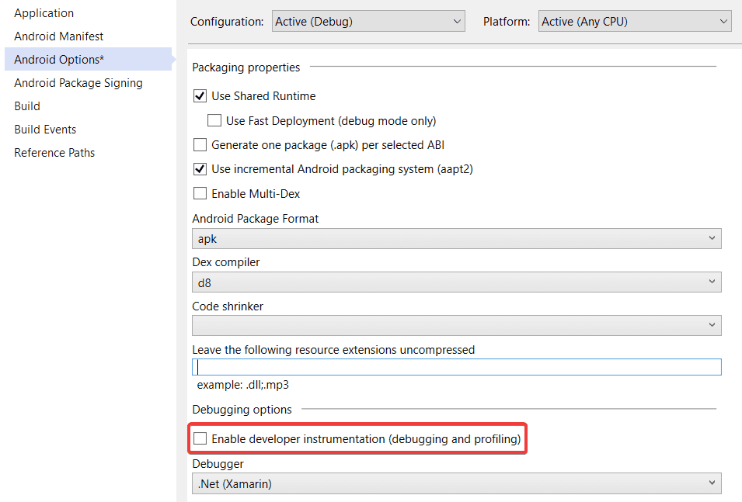This screenshot has width=742, height=502.
Task: Open the Build Events tab
Action: (x=45, y=130)
